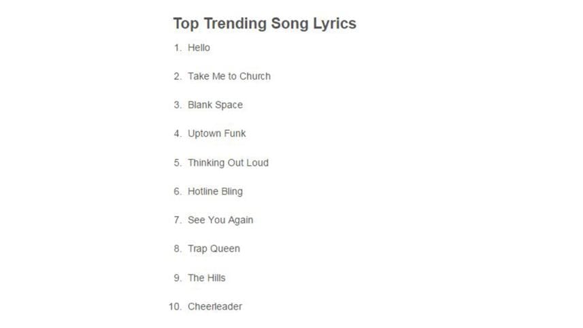583x328 pixels.
Task: Select the Blank Space entry
Action: coord(215,105)
